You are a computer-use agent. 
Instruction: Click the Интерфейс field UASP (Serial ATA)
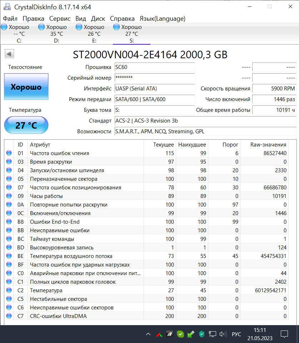pos(155,88)
